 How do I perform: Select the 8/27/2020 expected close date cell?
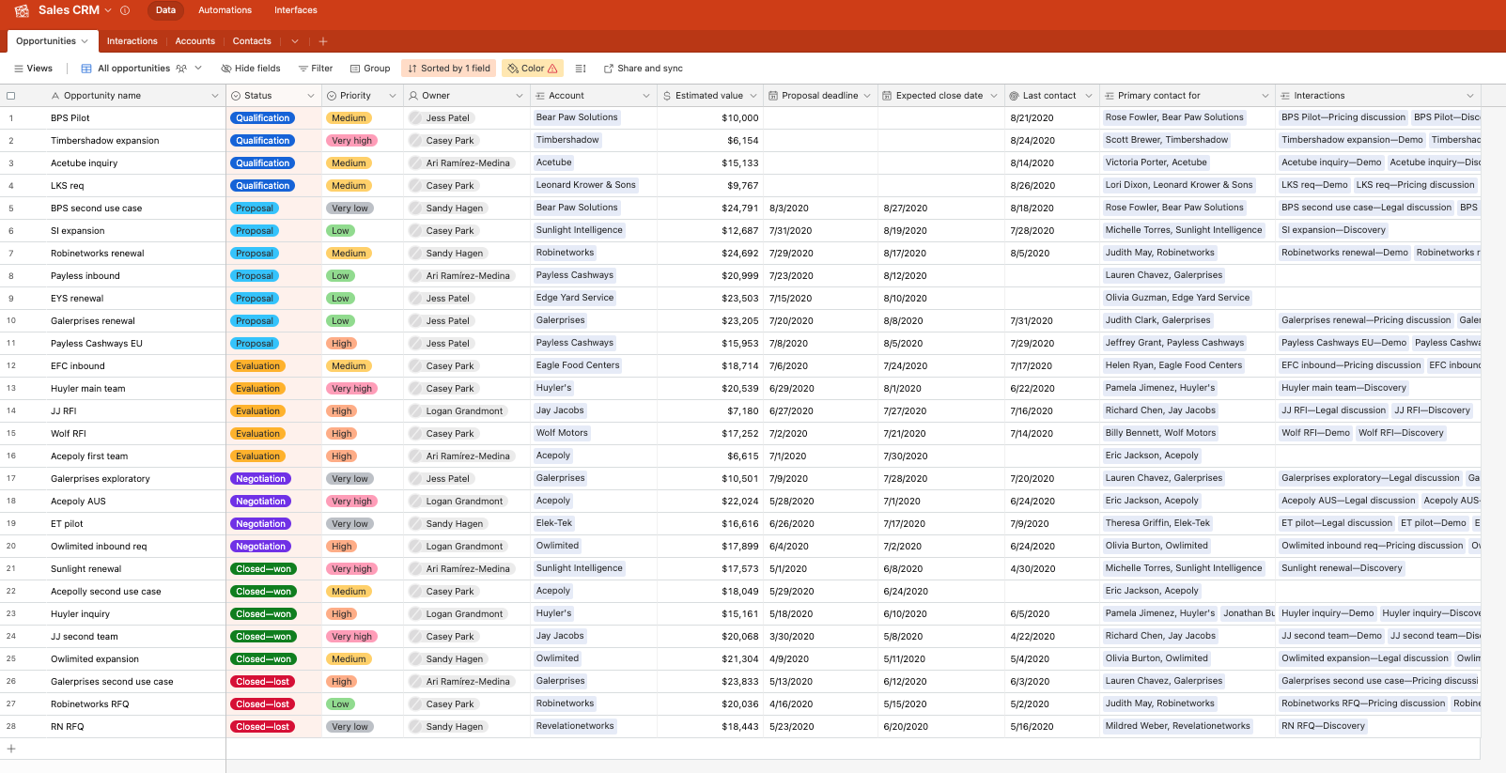(x=941, y=209)
